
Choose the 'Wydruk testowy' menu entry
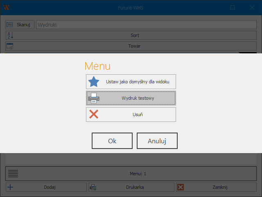coord(138,98)
